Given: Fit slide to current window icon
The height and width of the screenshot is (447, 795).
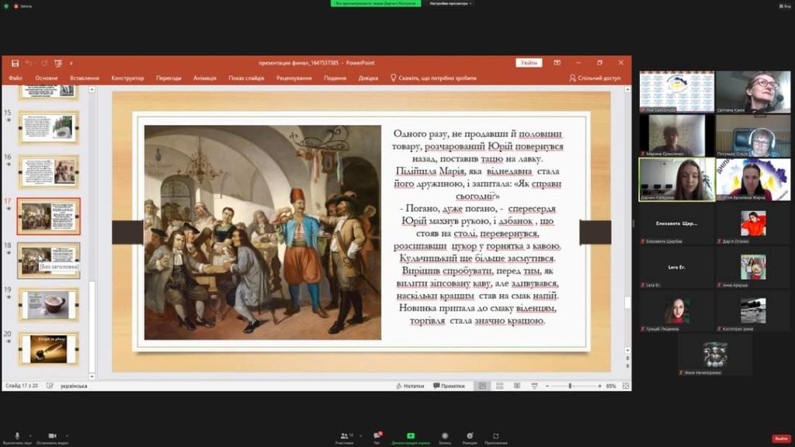Looking at the screenshot, I should [x=626, y=386].
